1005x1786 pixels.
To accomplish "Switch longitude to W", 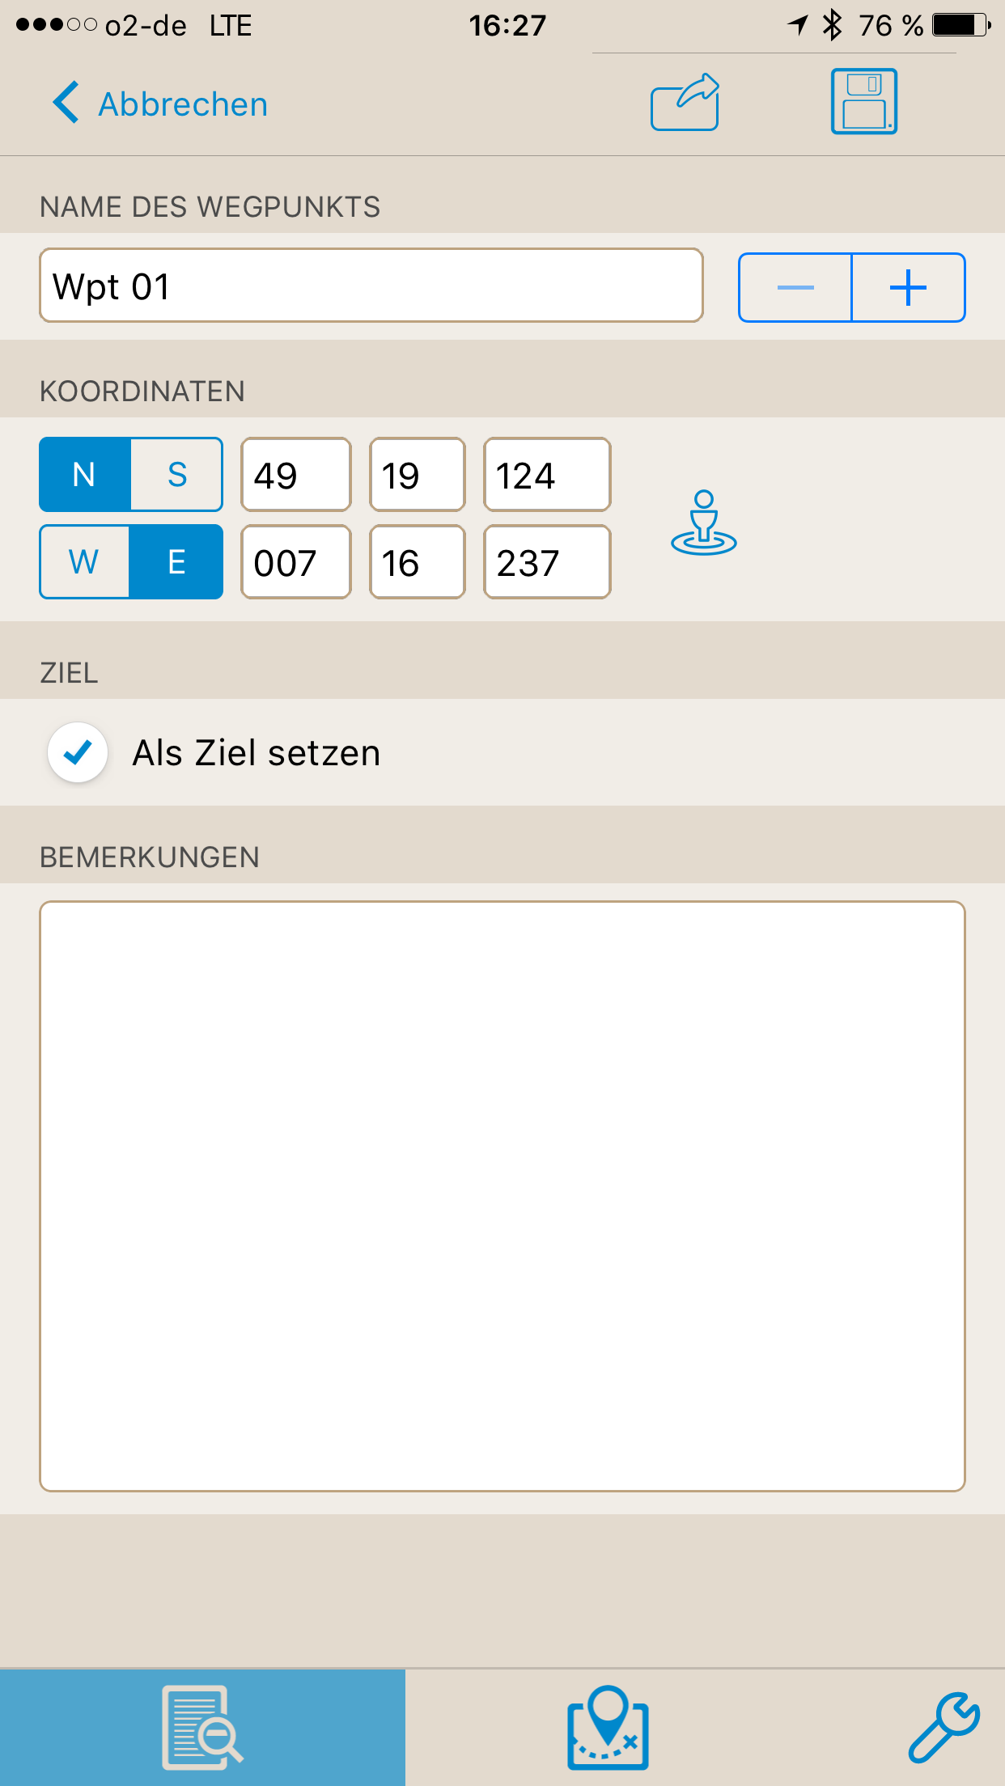I will [85, 562].
